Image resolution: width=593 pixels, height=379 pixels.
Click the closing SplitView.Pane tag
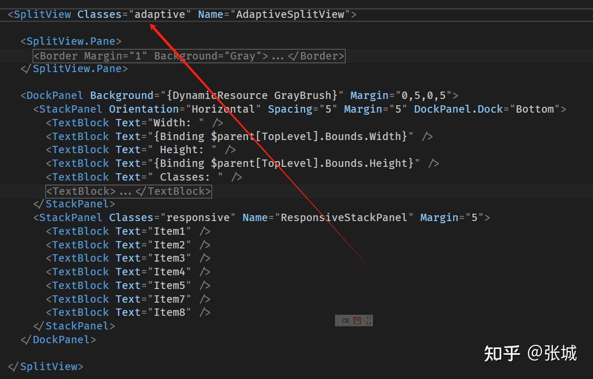coord(74,69)
